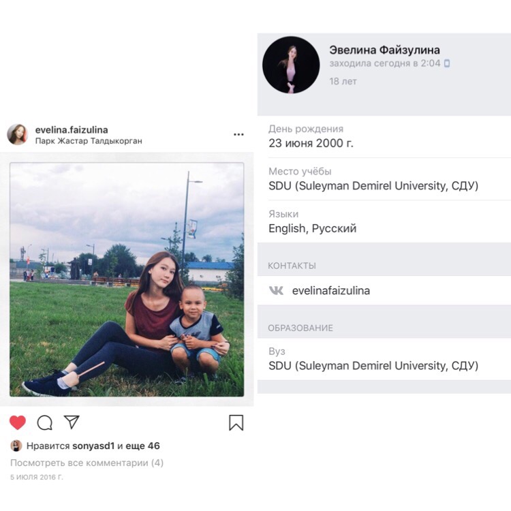The width and height of the screenshot is (511, 511).
Task: Open the VK round profile photo
Action: (291, 65)
